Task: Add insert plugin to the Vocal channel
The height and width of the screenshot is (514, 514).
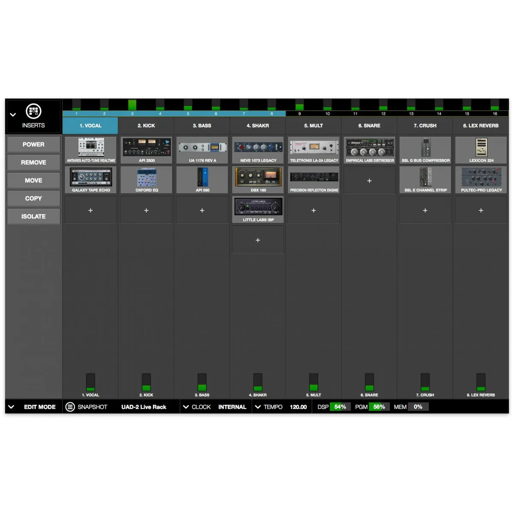Action: [x=90, y=210]
